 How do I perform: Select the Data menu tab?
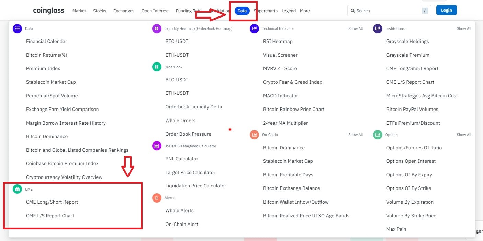click(x=242, y=11)
